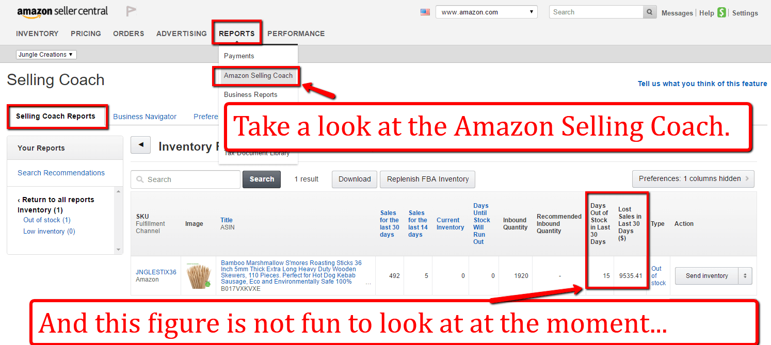This screenshot has height=345, width=771.
Task: Expand the title ellipsis to show more
Action: (368, 283)
